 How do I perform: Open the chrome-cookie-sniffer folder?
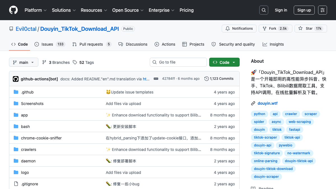pyautogui.click(x=41, y=138)
